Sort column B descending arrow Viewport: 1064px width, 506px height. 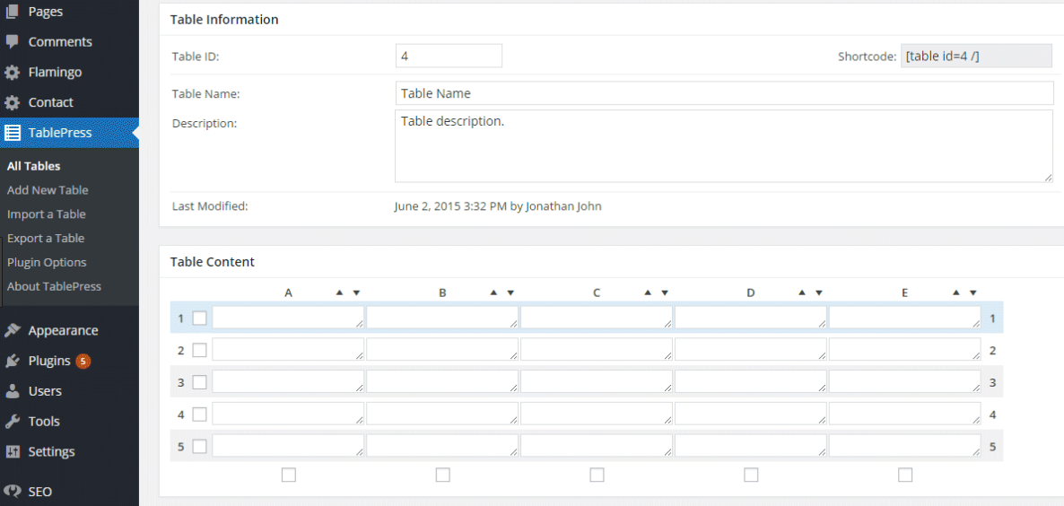click(510, 293)
